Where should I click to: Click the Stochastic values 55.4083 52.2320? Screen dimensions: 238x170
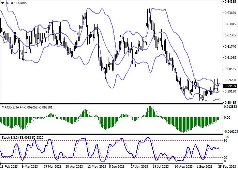tap(32, 138)
